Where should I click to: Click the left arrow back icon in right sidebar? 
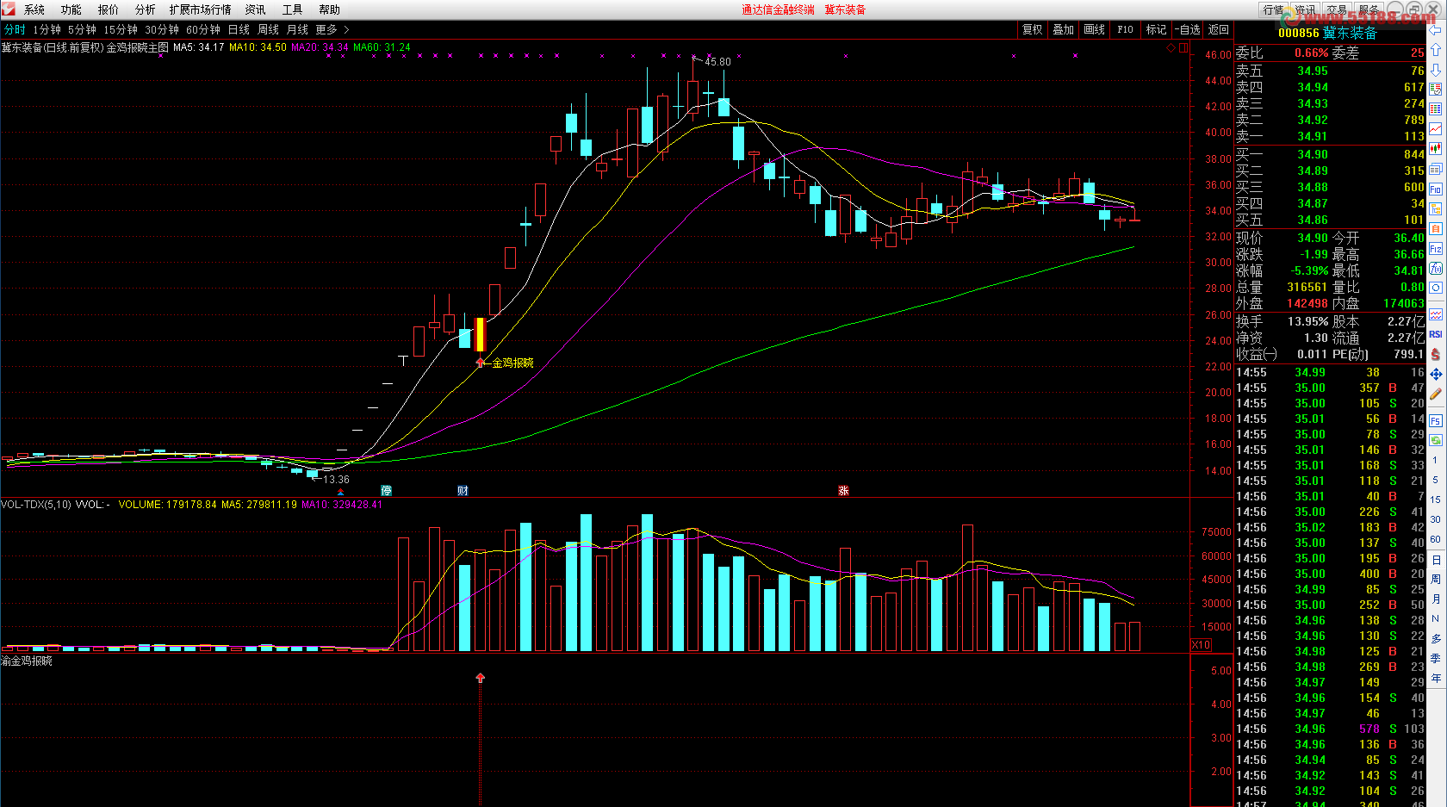1436,30
